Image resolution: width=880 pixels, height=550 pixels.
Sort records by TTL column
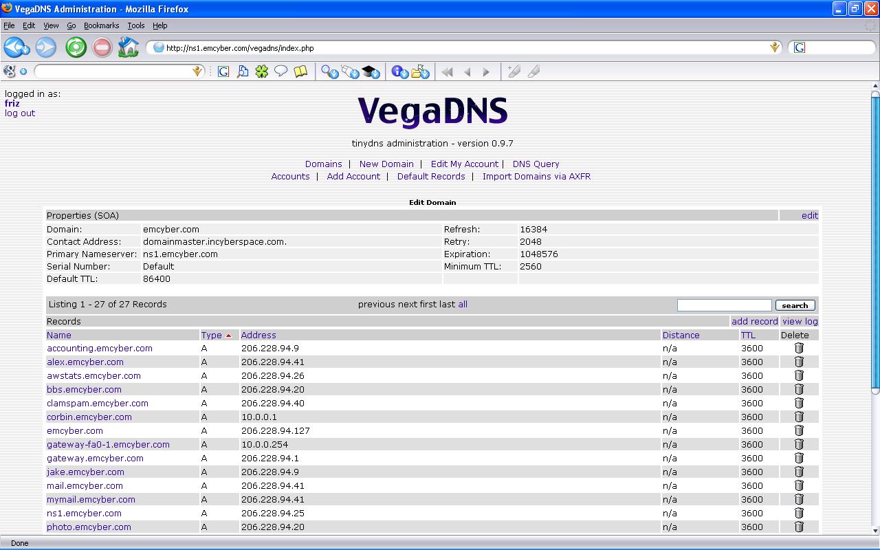748,335
